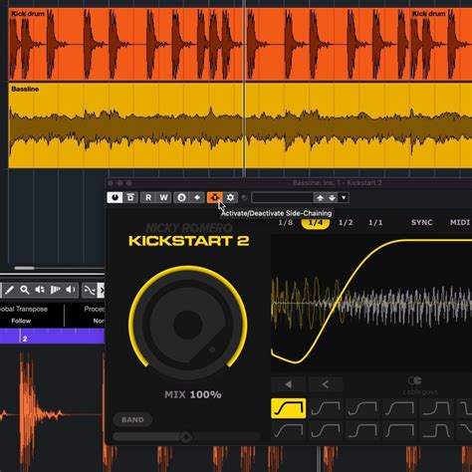The image size is (472, 472).
Task: Click the left chevron button below curve
Action: [x=326, y=384]
